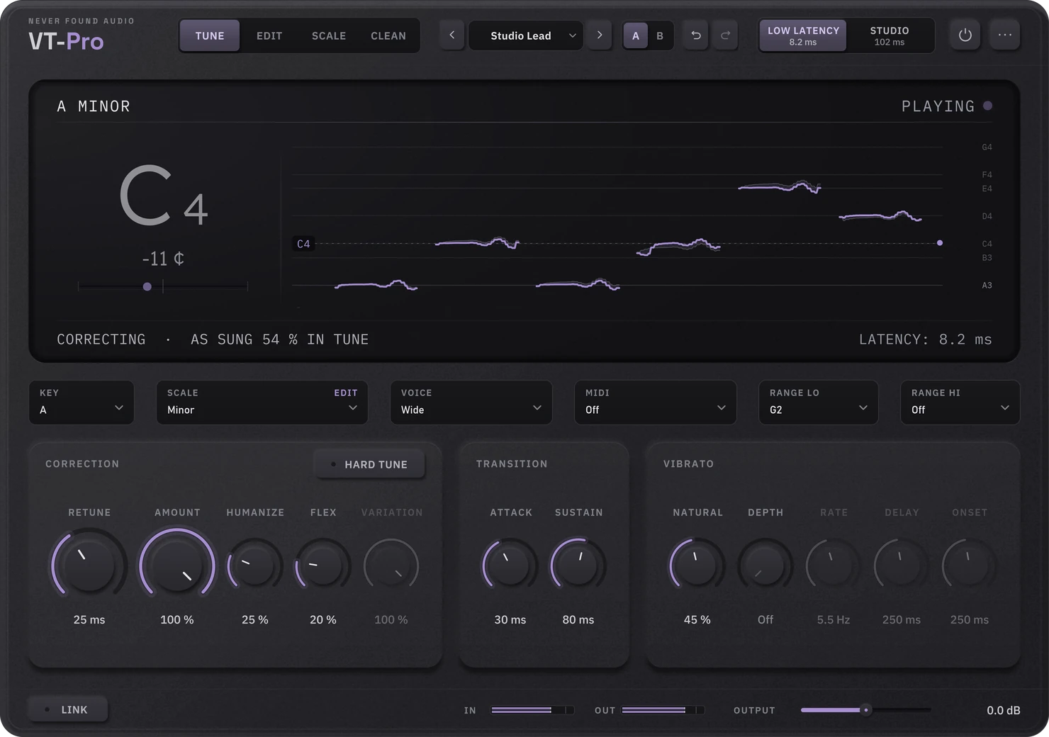Image resolution: width=1049 pixels, height=737 pixels.
Task: Click the vibrato Delay knob
Action: point(902,566)
